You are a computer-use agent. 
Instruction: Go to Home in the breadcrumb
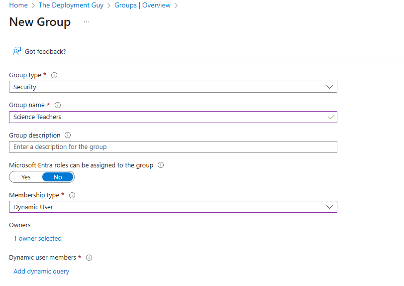[18, 5]
